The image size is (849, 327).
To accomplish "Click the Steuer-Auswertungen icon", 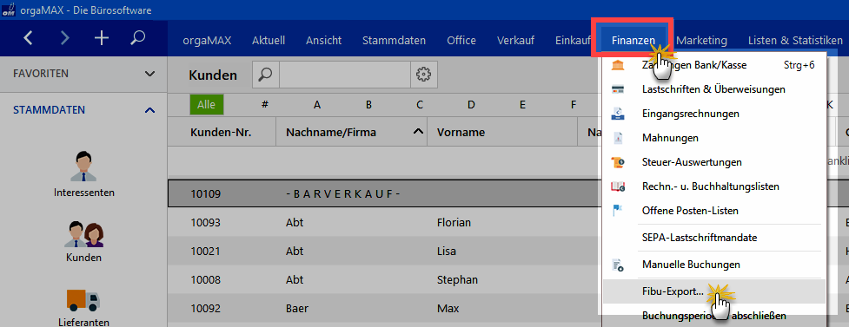I will [x=617, y=162].
